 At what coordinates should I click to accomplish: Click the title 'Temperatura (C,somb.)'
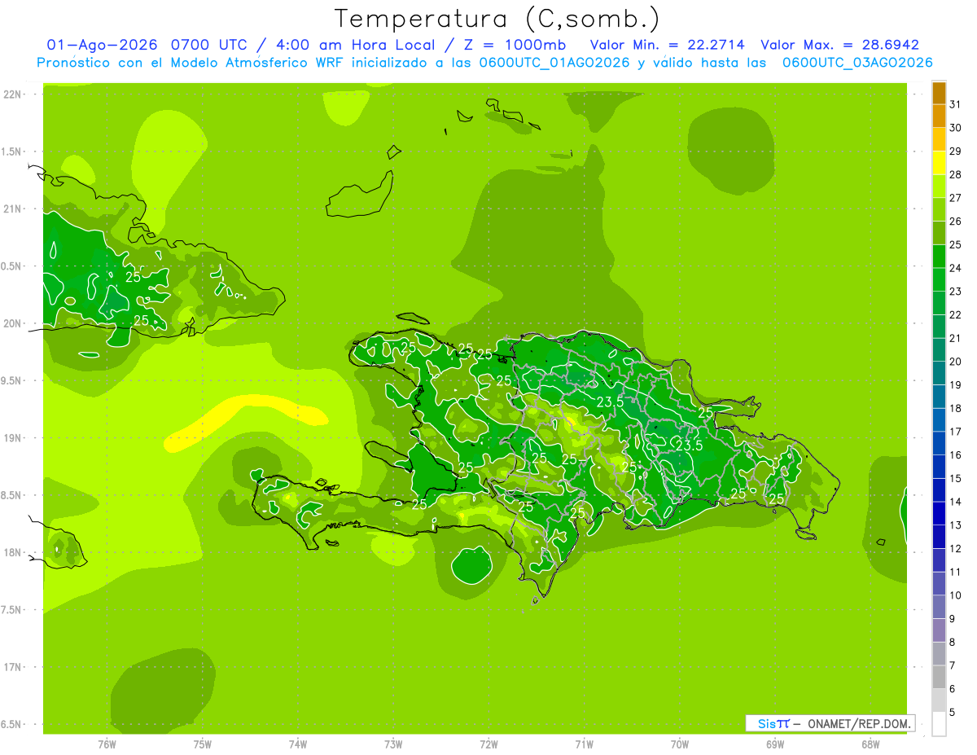[497, 19]
